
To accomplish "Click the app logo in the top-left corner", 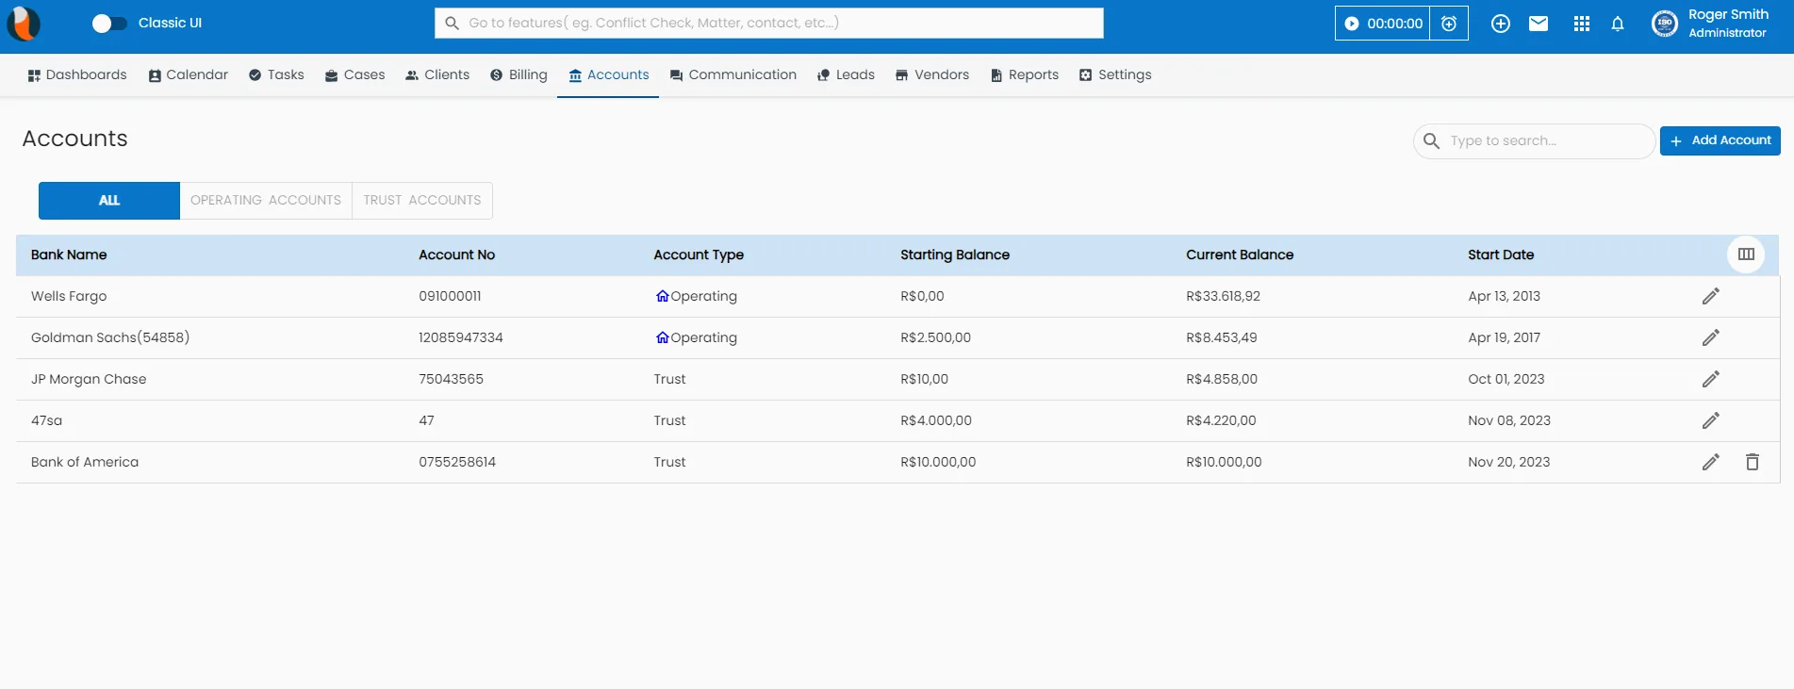I will (24, 24).
